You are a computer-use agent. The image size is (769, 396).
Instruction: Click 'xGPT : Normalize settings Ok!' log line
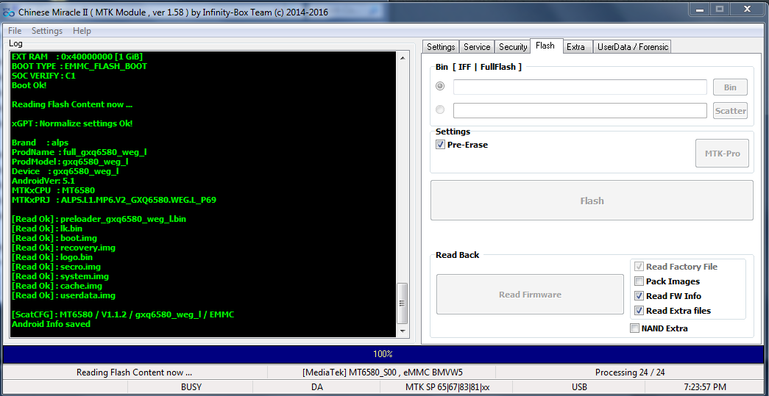click(72, 123)
